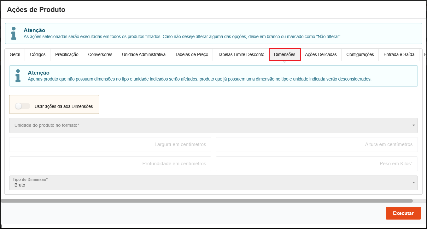Open Tabelas Limite Desconto tab
Image resolution: width=427 pixels, height=229 pixels.
pyautogui.click(x=241, y=55)
